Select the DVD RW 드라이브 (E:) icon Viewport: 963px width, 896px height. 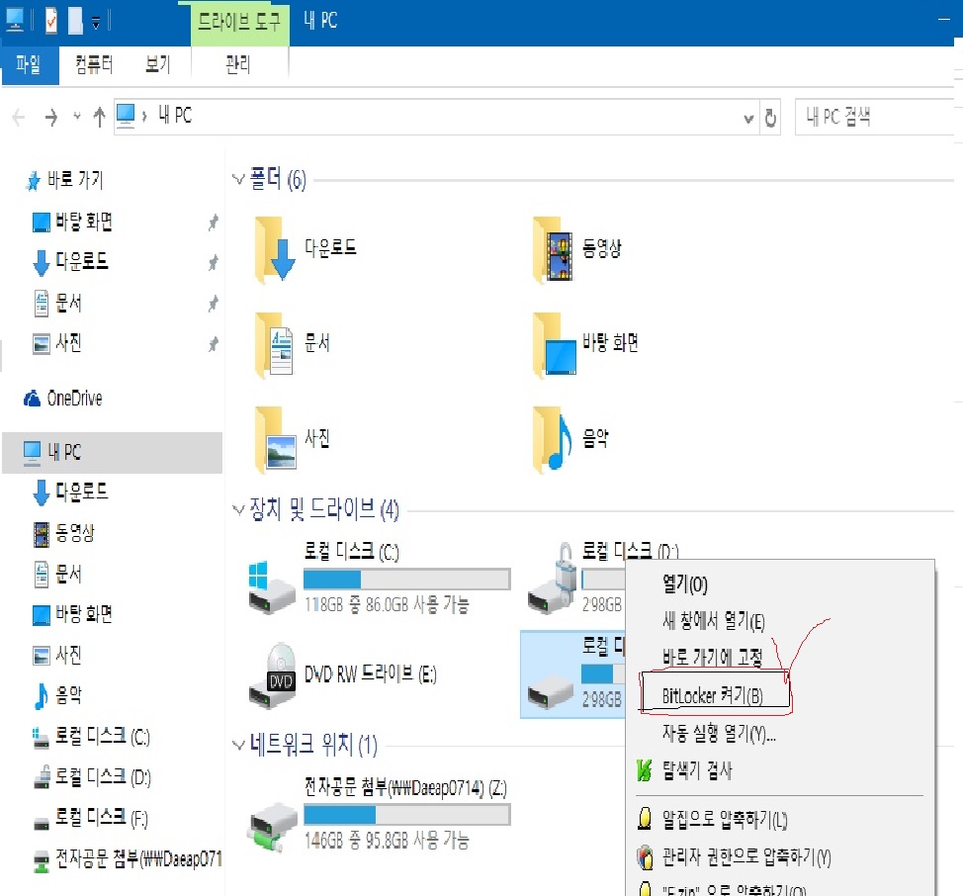coord(271,676)
